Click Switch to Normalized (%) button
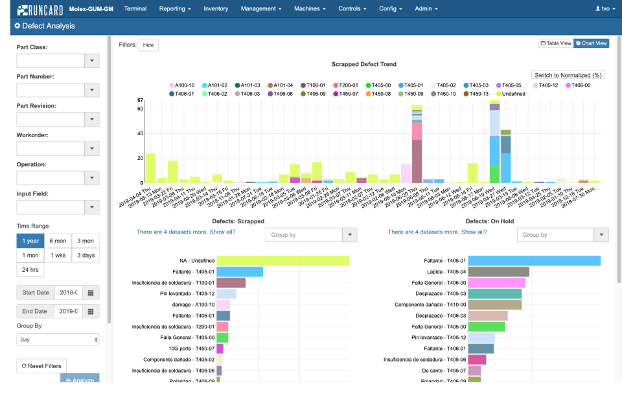This screenshot has width=622, height=394. [568, 75]
